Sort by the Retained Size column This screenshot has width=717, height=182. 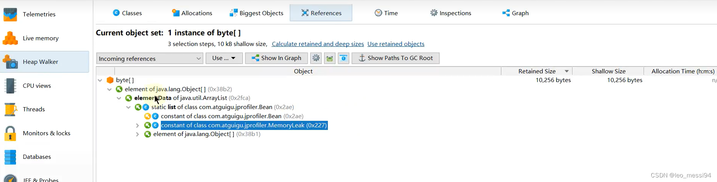click(537, 71)
